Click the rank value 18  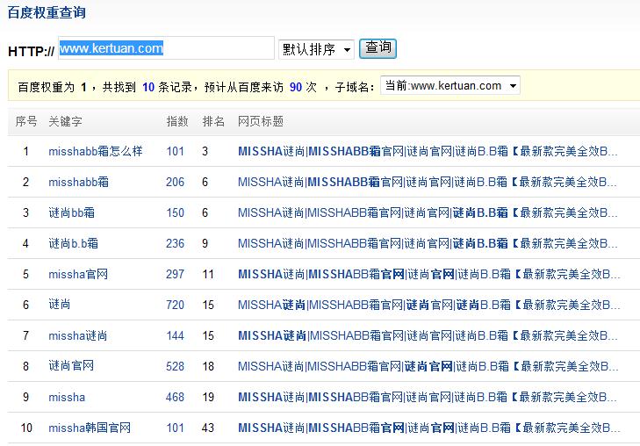(208, 366)
